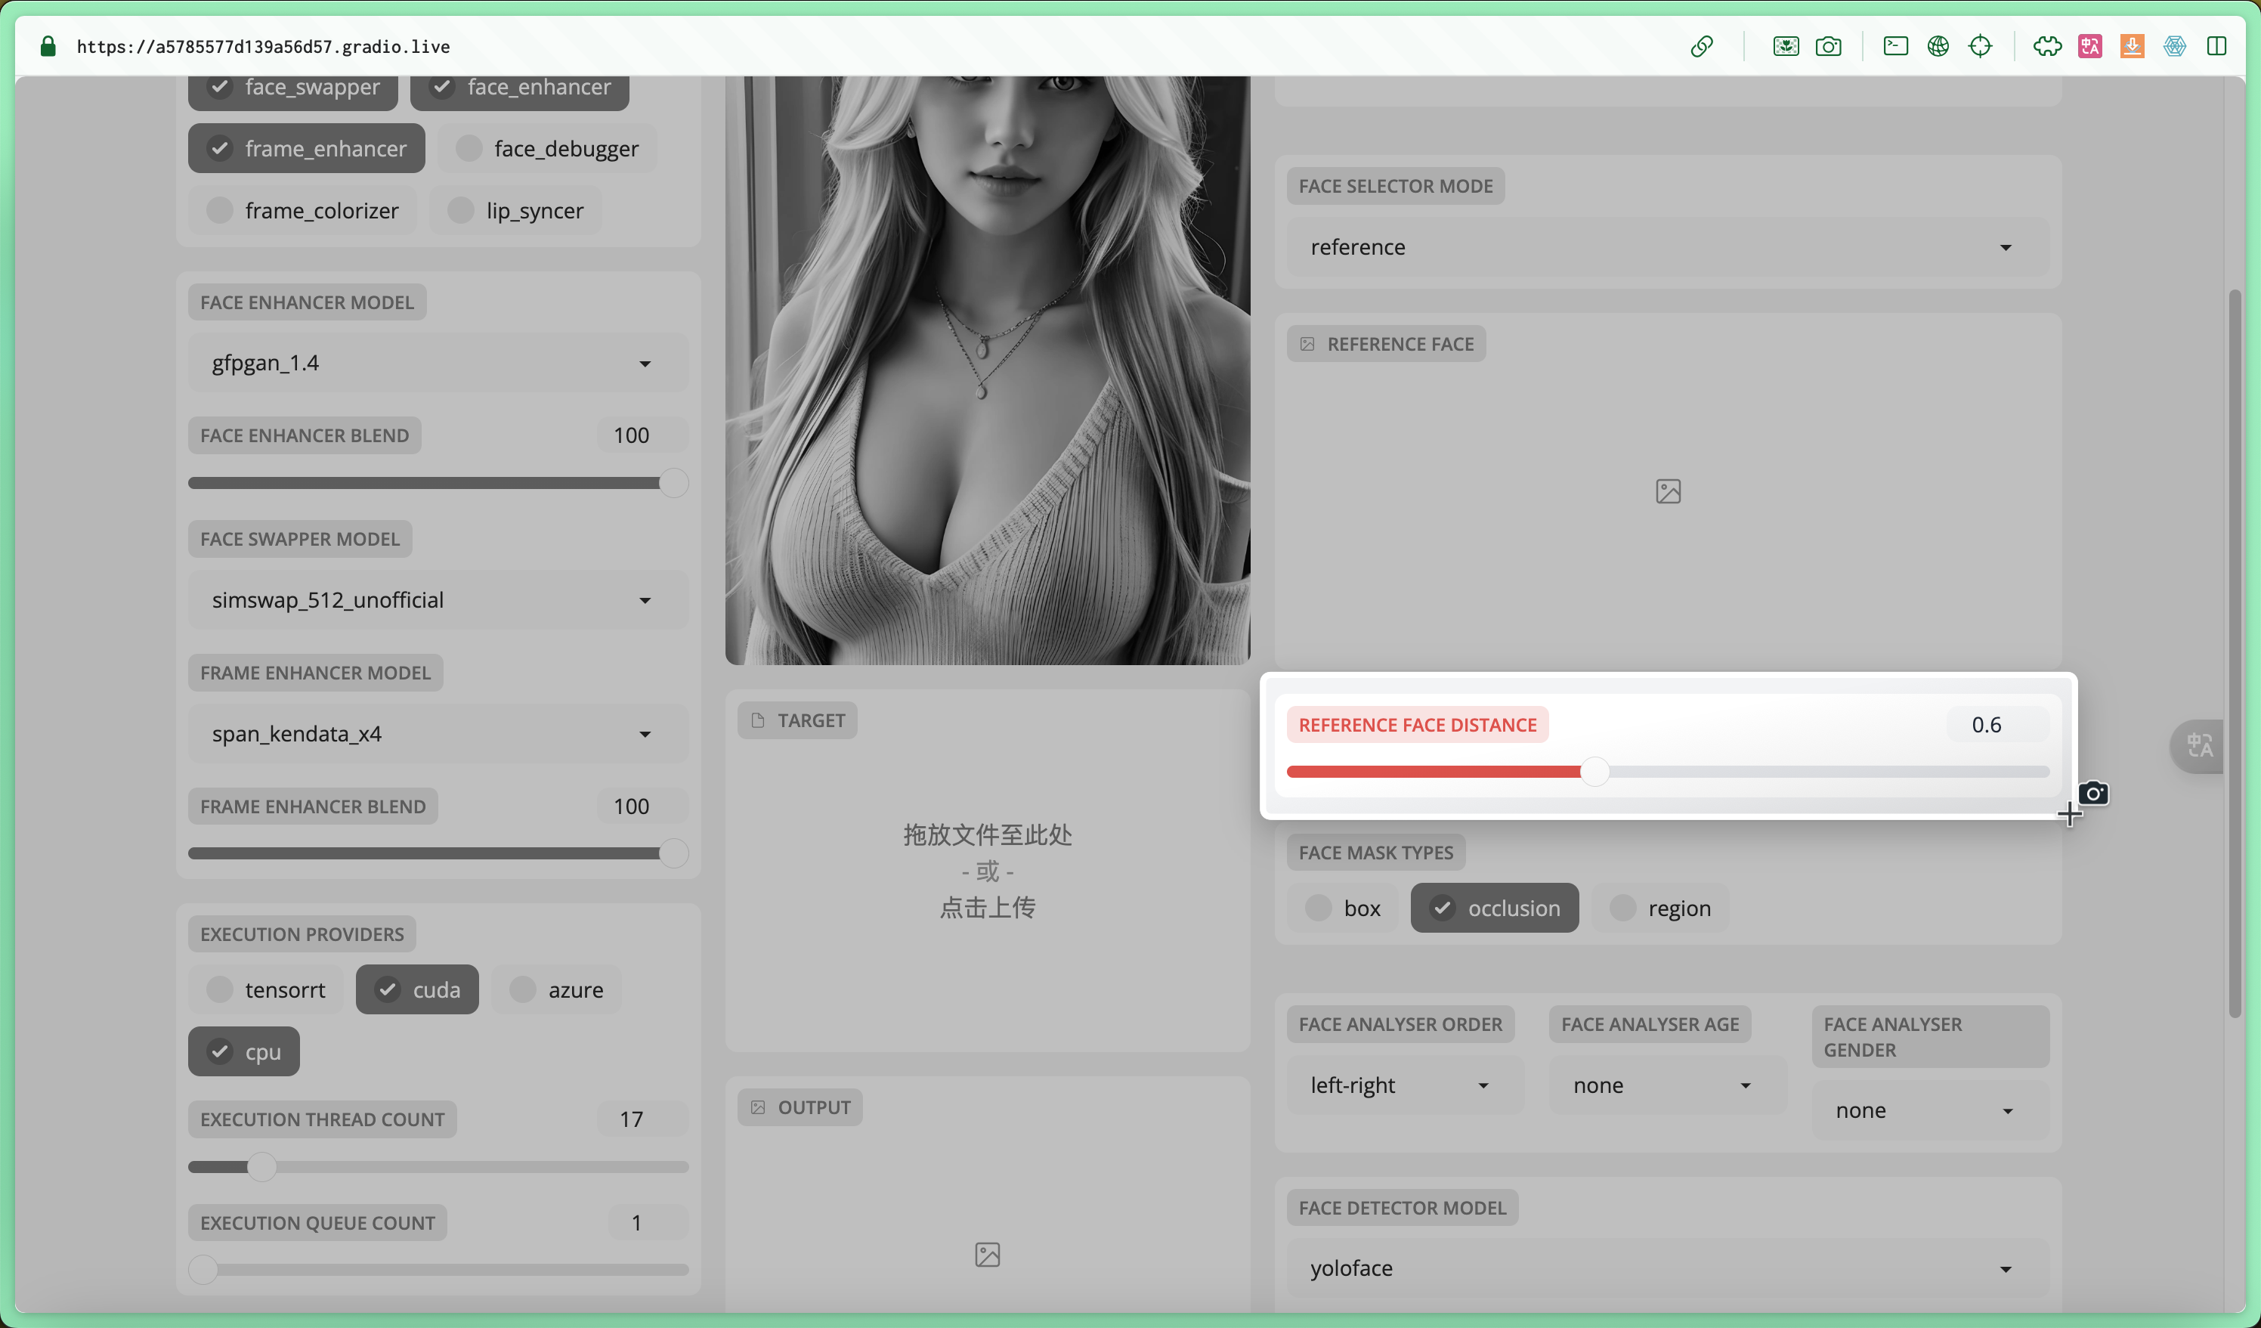Enable the tensorrt execution provider
This screenshot has height=1328, width=2261.
point(265,989)
